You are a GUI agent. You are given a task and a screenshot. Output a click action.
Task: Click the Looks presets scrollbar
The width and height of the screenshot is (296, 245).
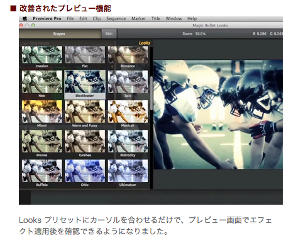coord(151,93)
